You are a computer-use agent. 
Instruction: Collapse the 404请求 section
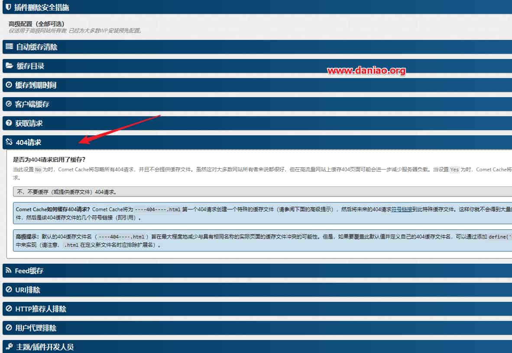(257, 142)
